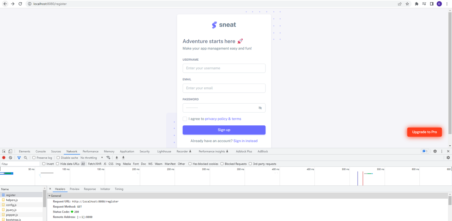Open the Extensions puzzle icon
This screenshot has width=452, height=221.
click(417, 4)
